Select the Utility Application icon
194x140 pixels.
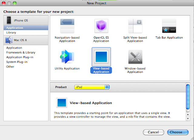(67, 57)
